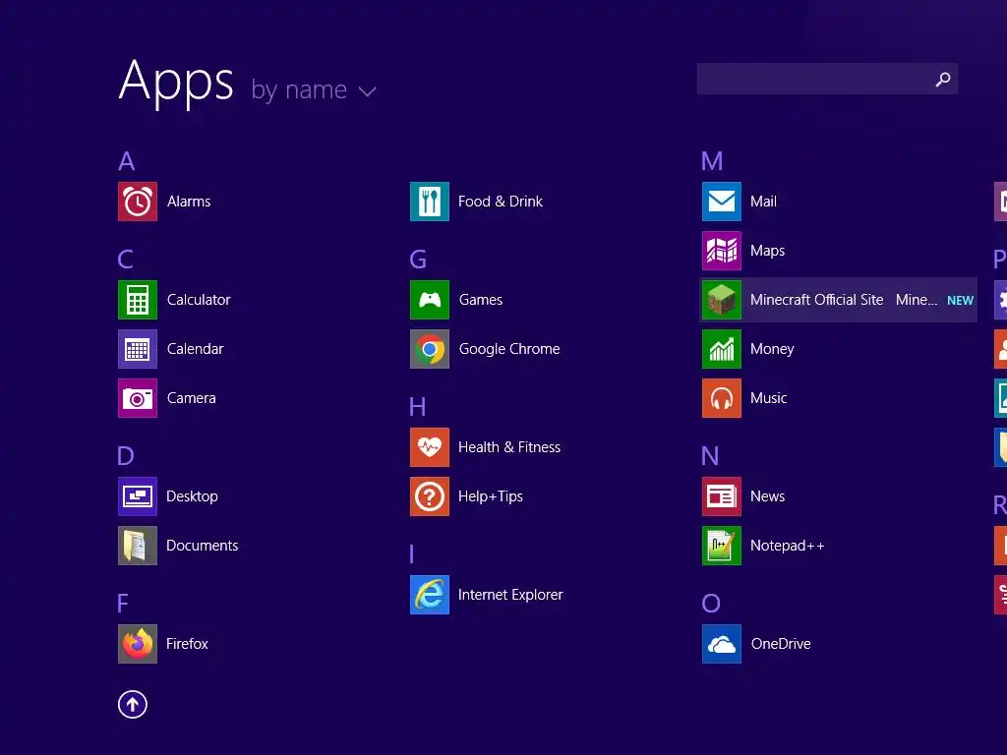Click the letter M group header
The height and width of the screenshot is (755, 1007).
coord(712,161)
